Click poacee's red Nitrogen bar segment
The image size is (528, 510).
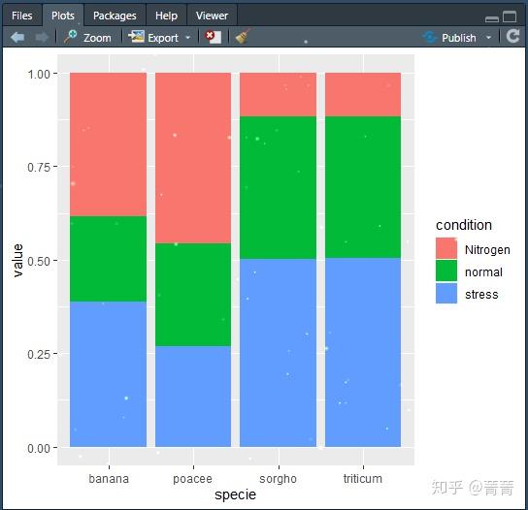[x=193, y=158]
